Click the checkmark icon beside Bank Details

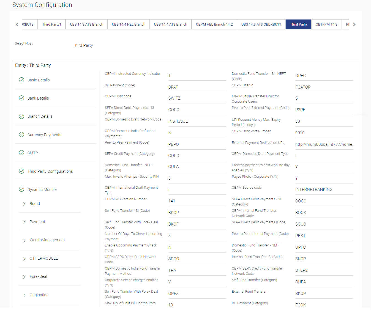tap(21, 98)
